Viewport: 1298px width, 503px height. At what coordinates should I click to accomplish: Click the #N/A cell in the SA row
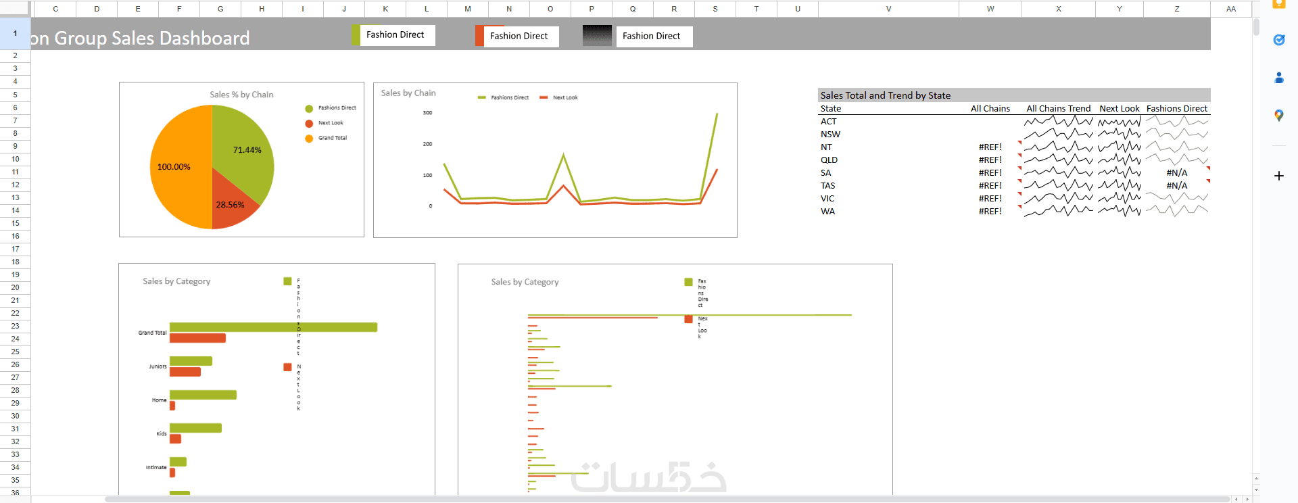coord(1176,173)
